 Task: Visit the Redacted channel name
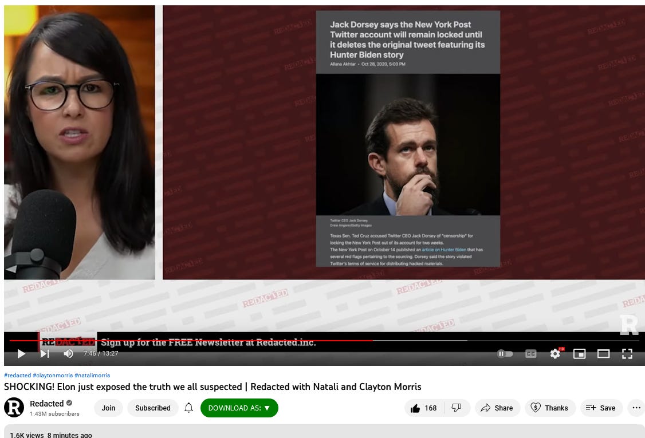coord(46,404)
